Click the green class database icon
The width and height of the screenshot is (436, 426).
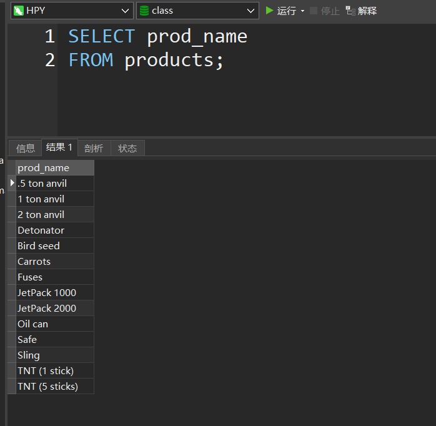pyautogui.click(x=144, y=11)
